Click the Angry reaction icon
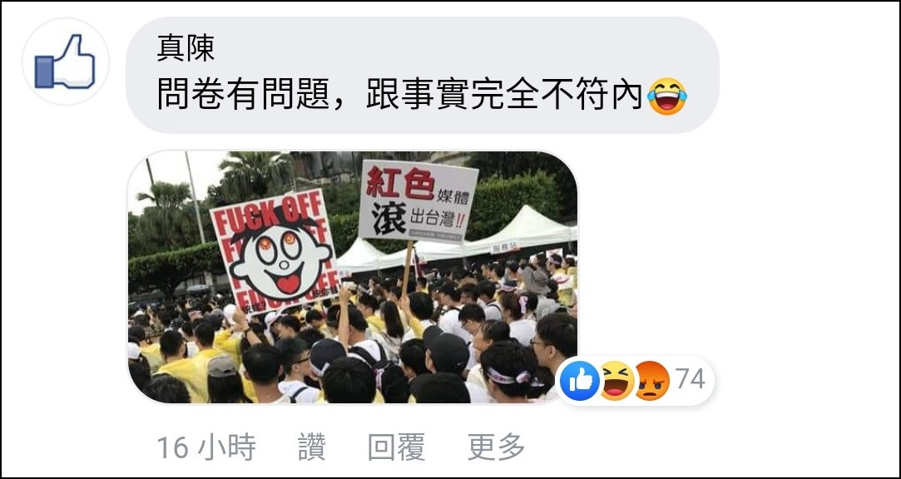The image size is (901, 479). pyautogui.click(x=651, y=380)
